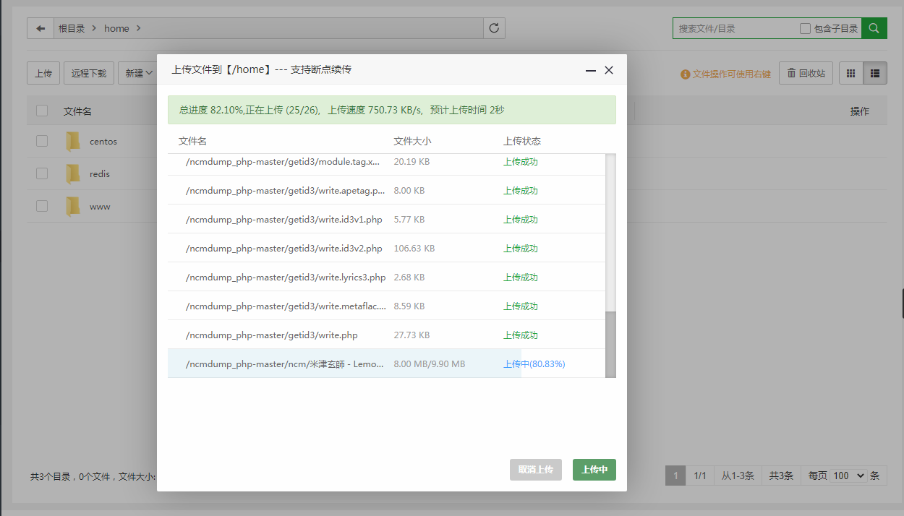
Task: Enable the include subdirectories checkbox
Action: pos(805,29)
